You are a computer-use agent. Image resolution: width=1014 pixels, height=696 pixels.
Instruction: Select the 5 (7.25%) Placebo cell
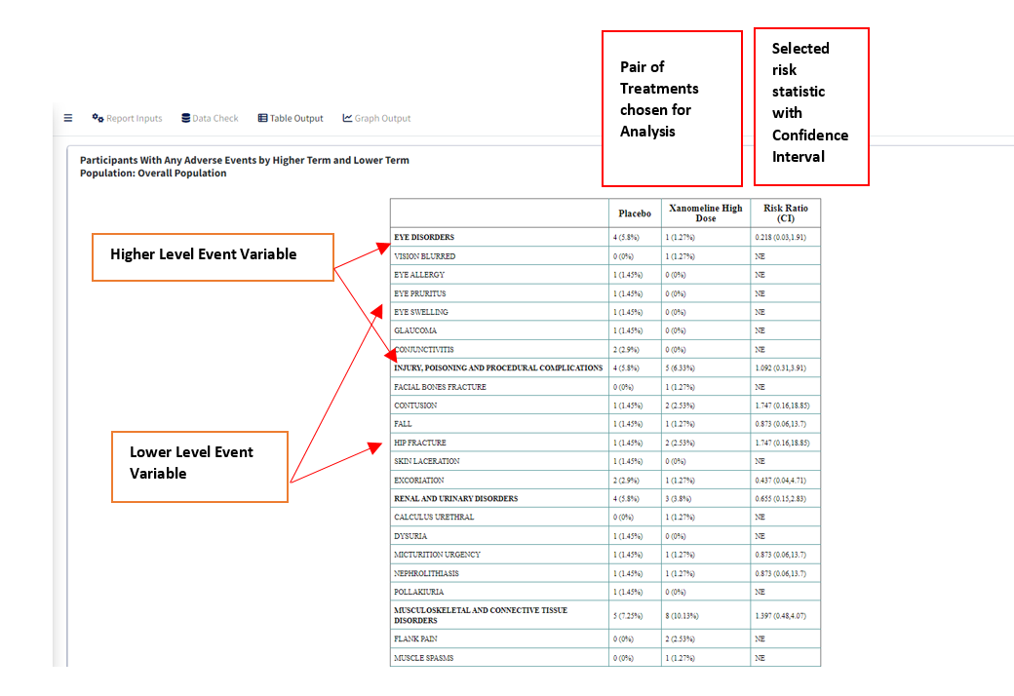click(x=628, y=616)
